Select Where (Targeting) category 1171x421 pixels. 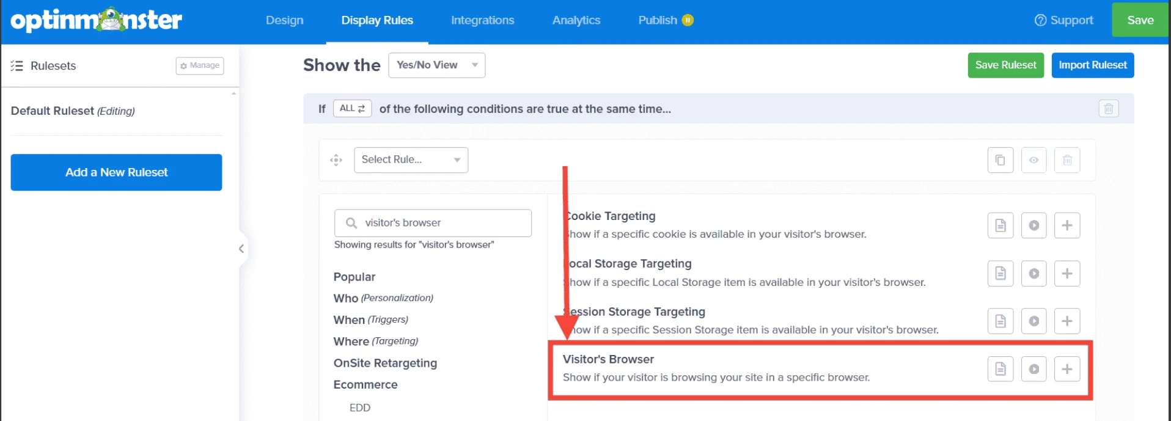(376, 341)
